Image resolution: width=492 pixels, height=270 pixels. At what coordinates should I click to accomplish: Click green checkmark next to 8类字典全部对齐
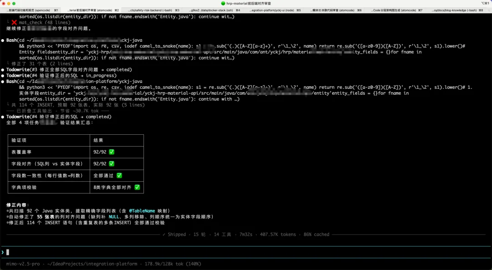pyautogui.click(x=137, y=187)
